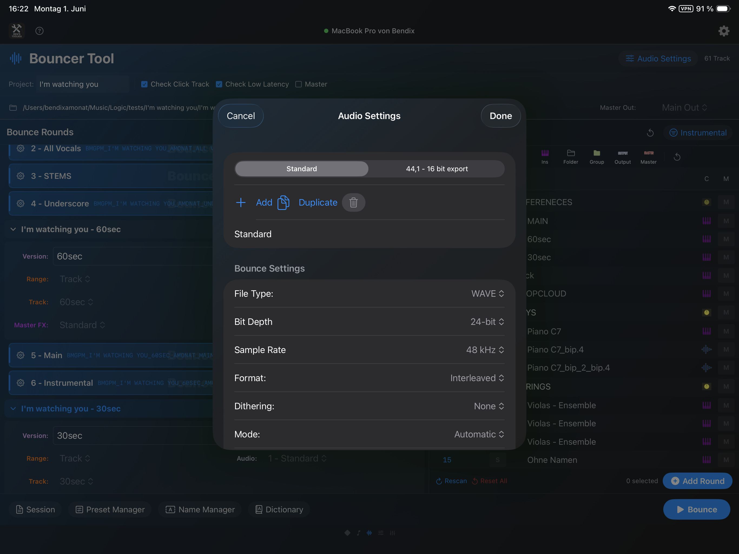Image resolution: width=739 pixels, height=554 pixels.
Task: Open the Dictionary tab
Action: tap(279, 510)
